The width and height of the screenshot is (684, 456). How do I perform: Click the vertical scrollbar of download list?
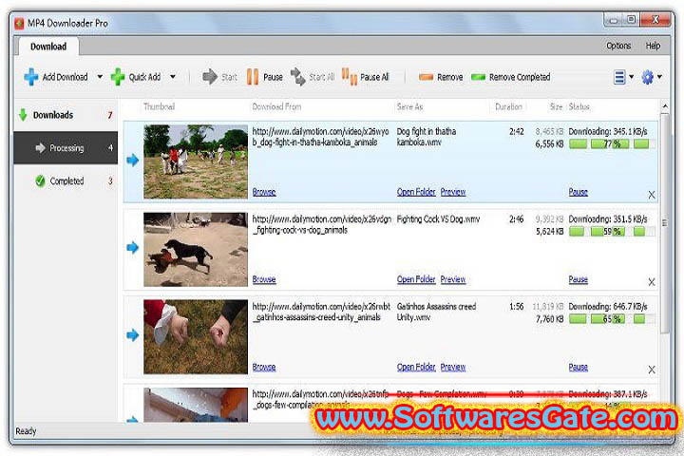point(664,223)
